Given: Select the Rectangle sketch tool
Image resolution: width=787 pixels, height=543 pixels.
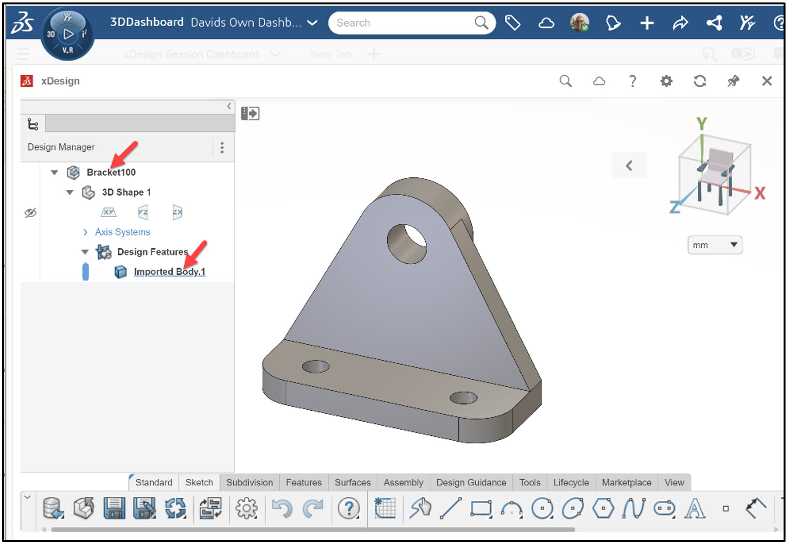Looking at the screenshot, I should [481, 509].
